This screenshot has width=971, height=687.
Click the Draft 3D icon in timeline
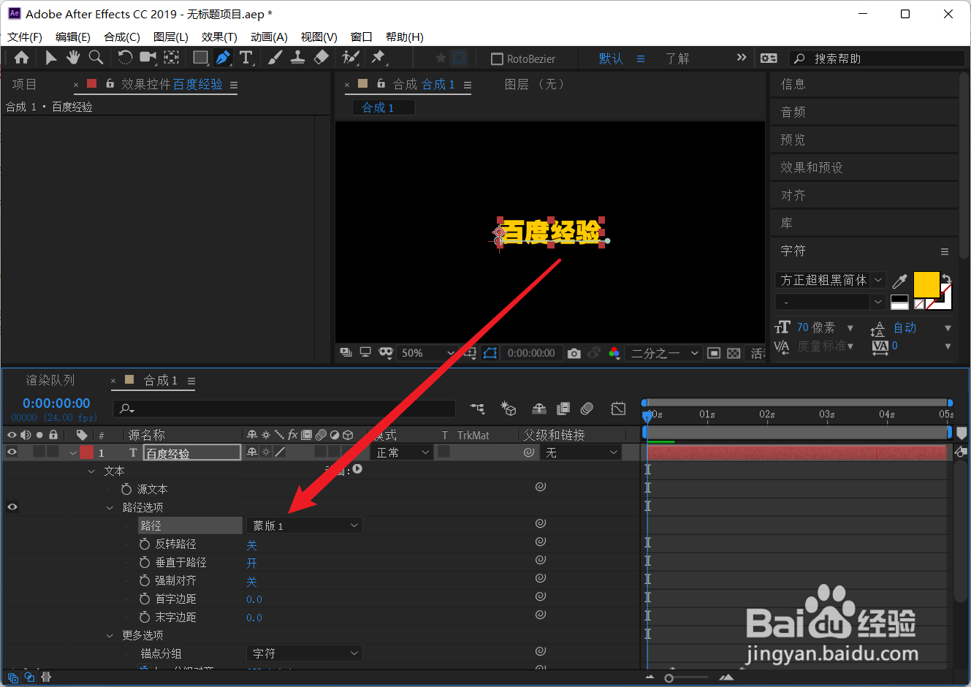point(509,409)
